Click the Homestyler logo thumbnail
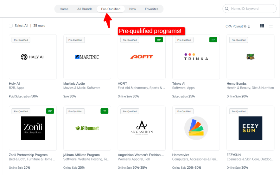This screenshot has height=175, width=280. 196,128
